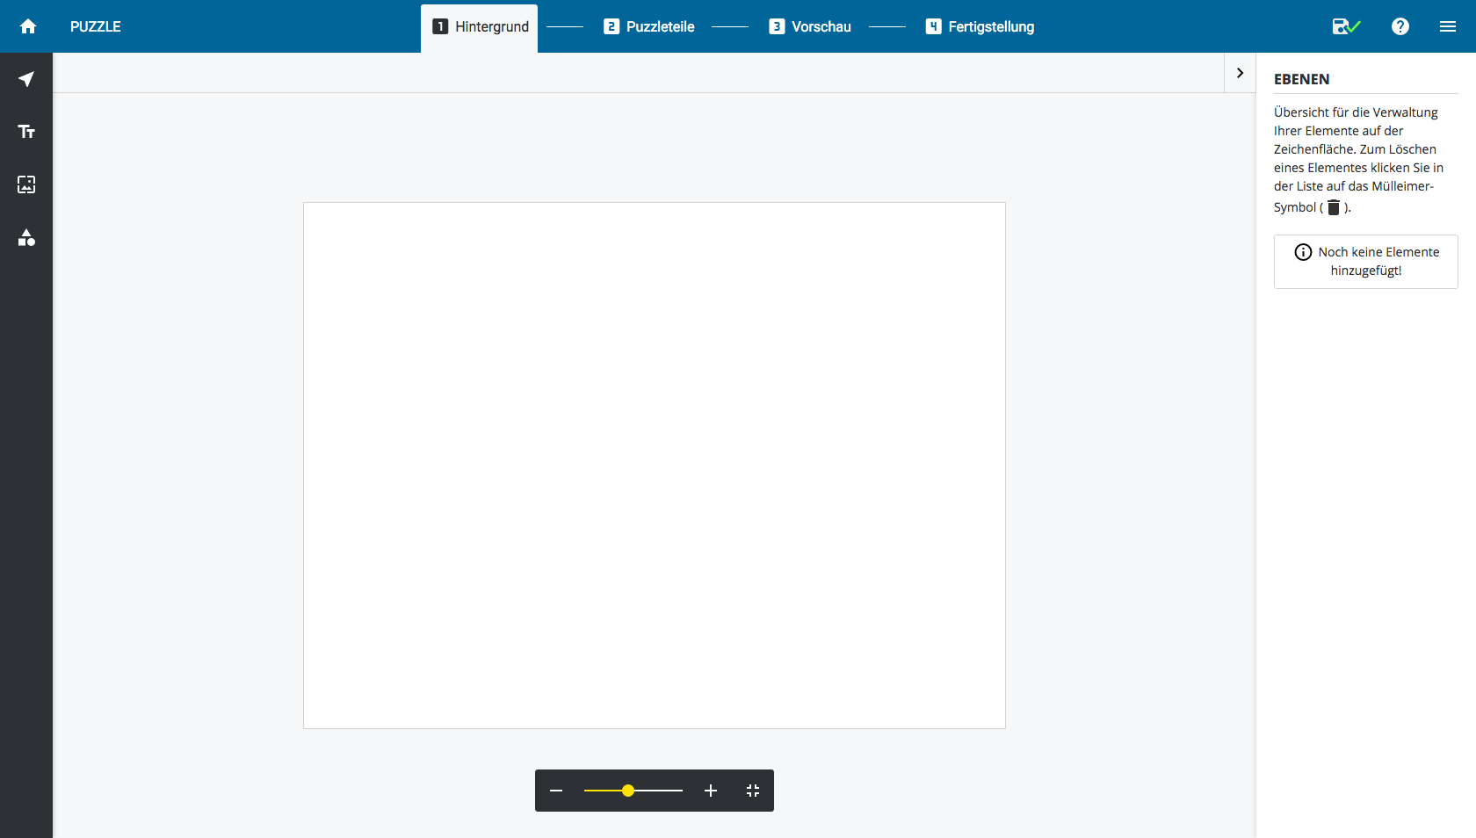Click the PUZZLE title label
The image size is (1476, 838).
coord(96,27)
